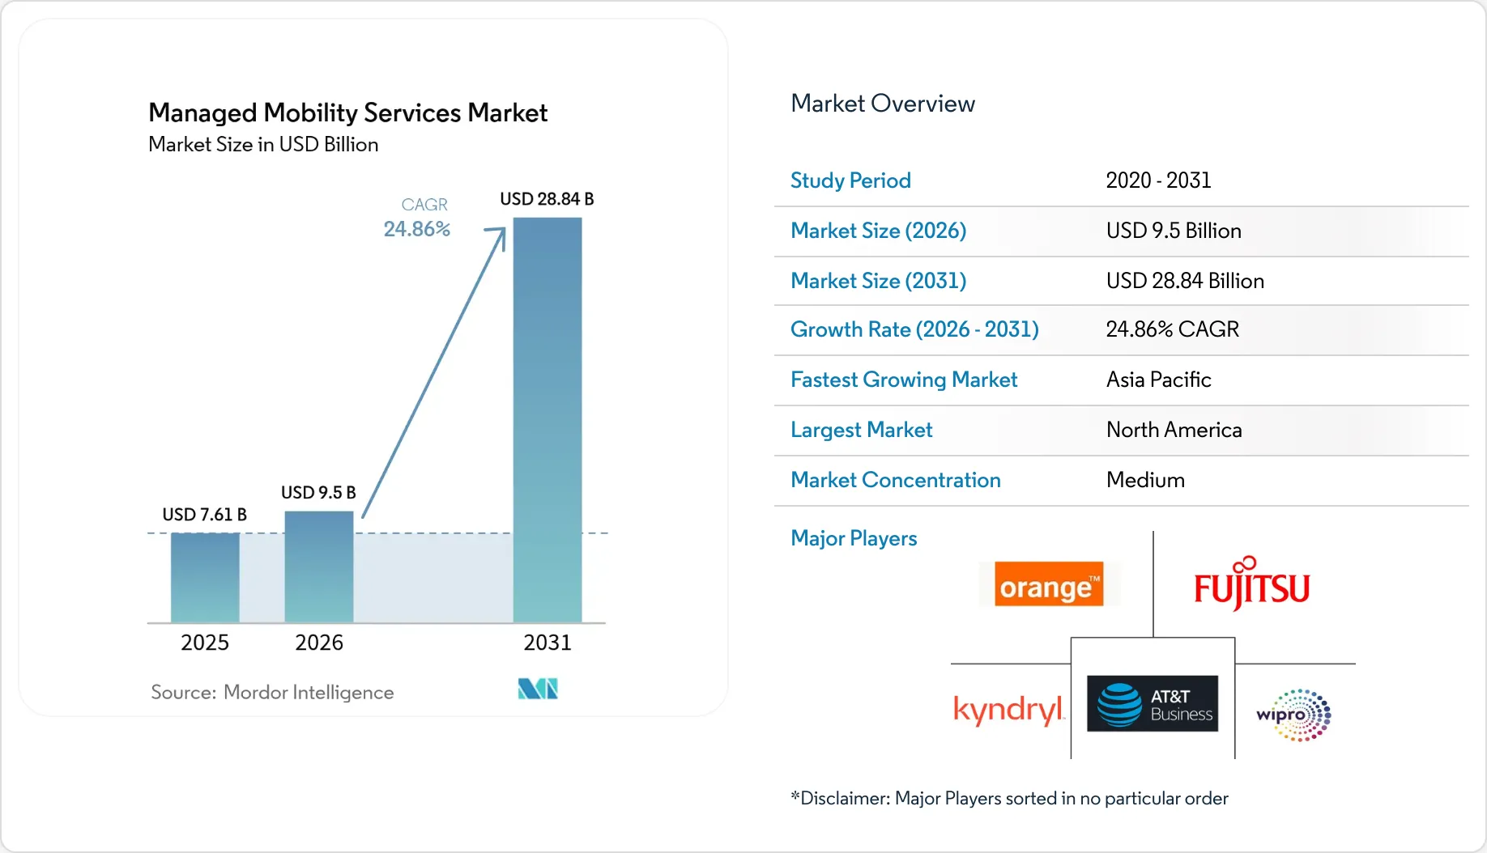Click the Orange company logo

(x=1049, y=584)
